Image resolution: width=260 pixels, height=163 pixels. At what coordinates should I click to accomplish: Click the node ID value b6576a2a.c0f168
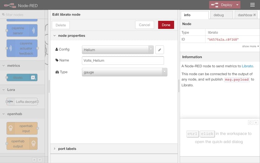pyautogui.click(x=223, y=40)
